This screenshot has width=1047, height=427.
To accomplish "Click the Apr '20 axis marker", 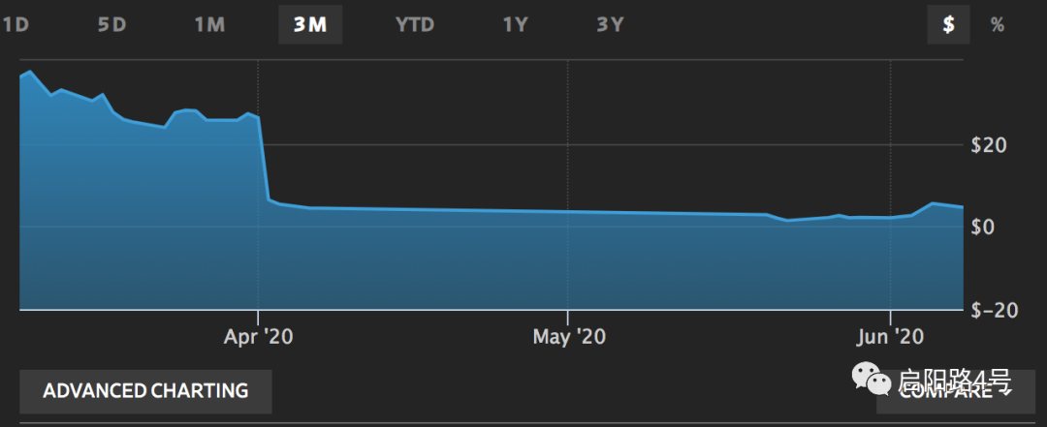I will [x=259, y=337].
